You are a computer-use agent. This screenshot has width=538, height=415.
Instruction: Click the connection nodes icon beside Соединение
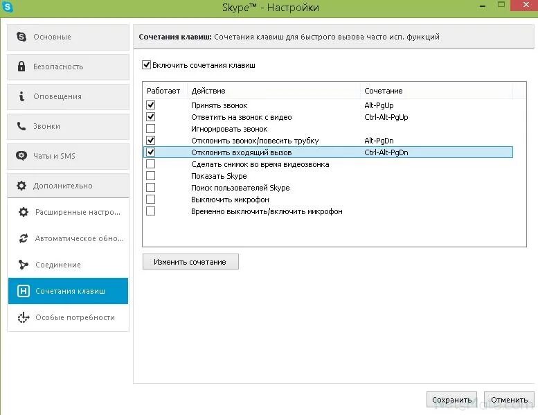click(x=24, y=265)
